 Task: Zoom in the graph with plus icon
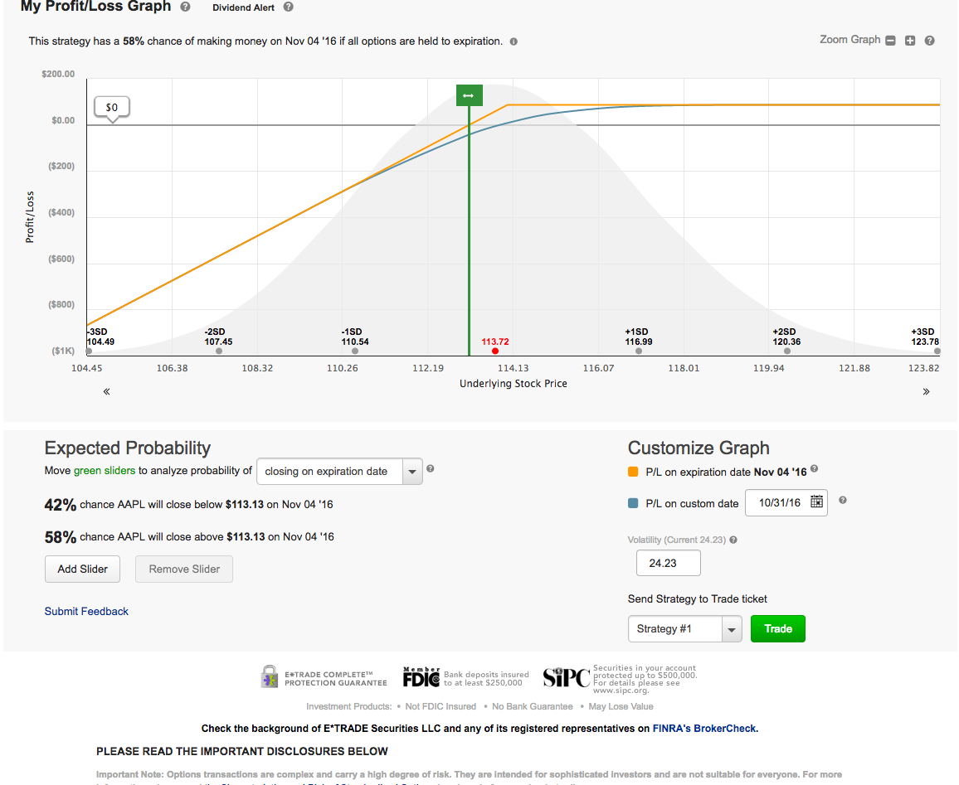coord(910,41)
